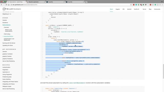Open the Vanilla JS nav item
Screen dimensions: 164x92
(137, 9)
